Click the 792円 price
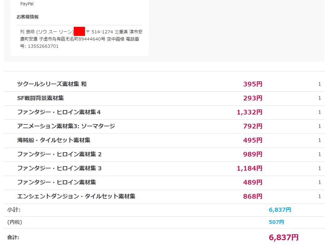The height and width of the screenshot is (247, 330). pos(253,126)
